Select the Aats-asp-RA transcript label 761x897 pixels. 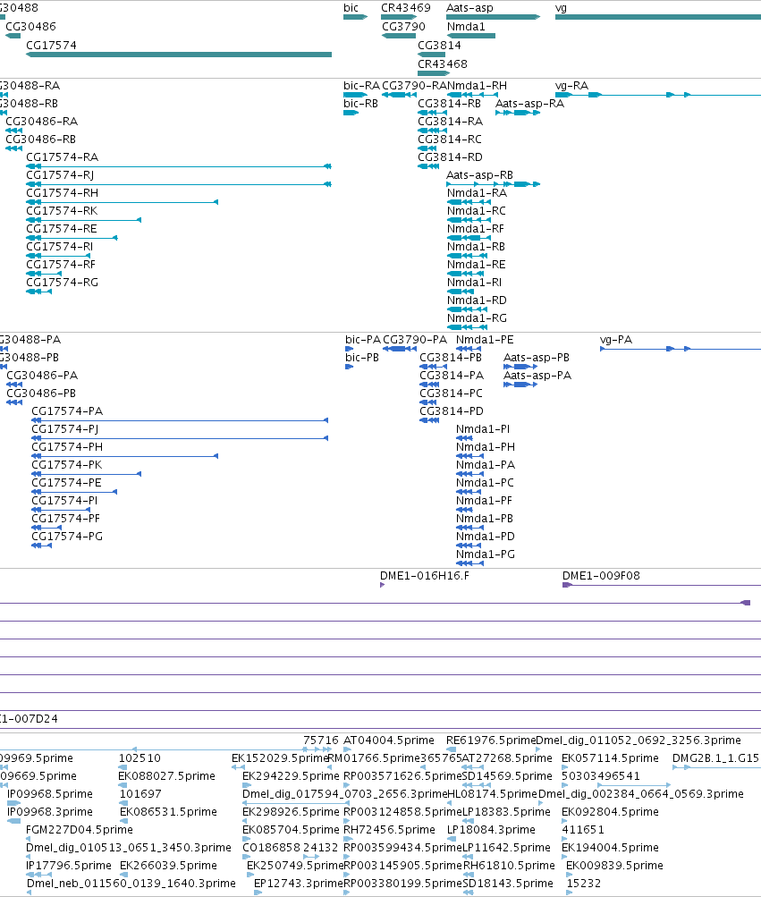tap(530, 104)
